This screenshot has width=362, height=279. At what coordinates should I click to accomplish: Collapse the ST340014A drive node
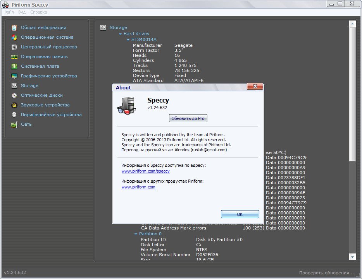point(128,39)
